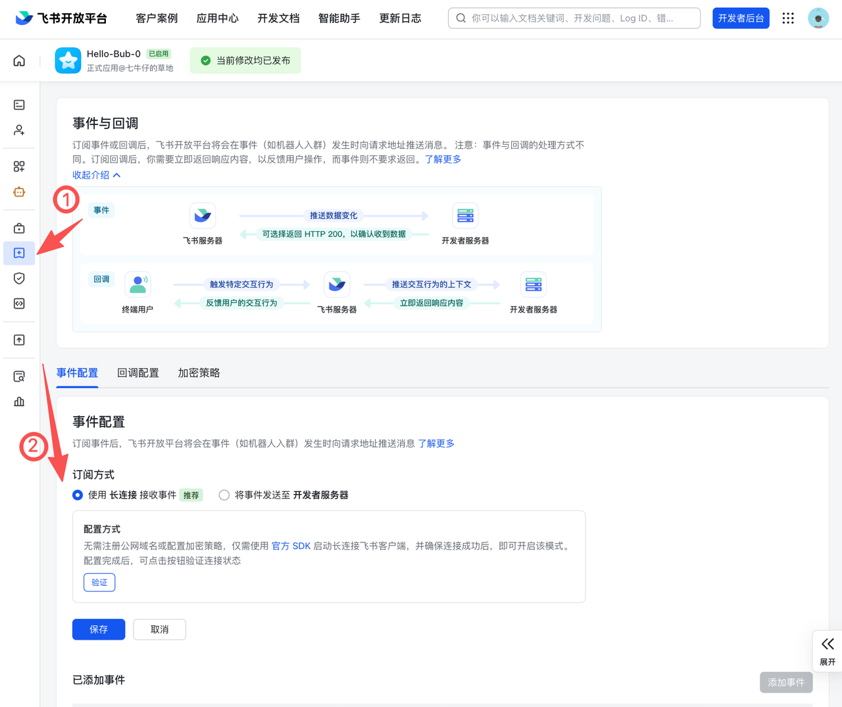The height and width of the screenshot is (707, 842).
Task: Click the 立即返回响应内容 label in diagram
Action: (432, 303)
